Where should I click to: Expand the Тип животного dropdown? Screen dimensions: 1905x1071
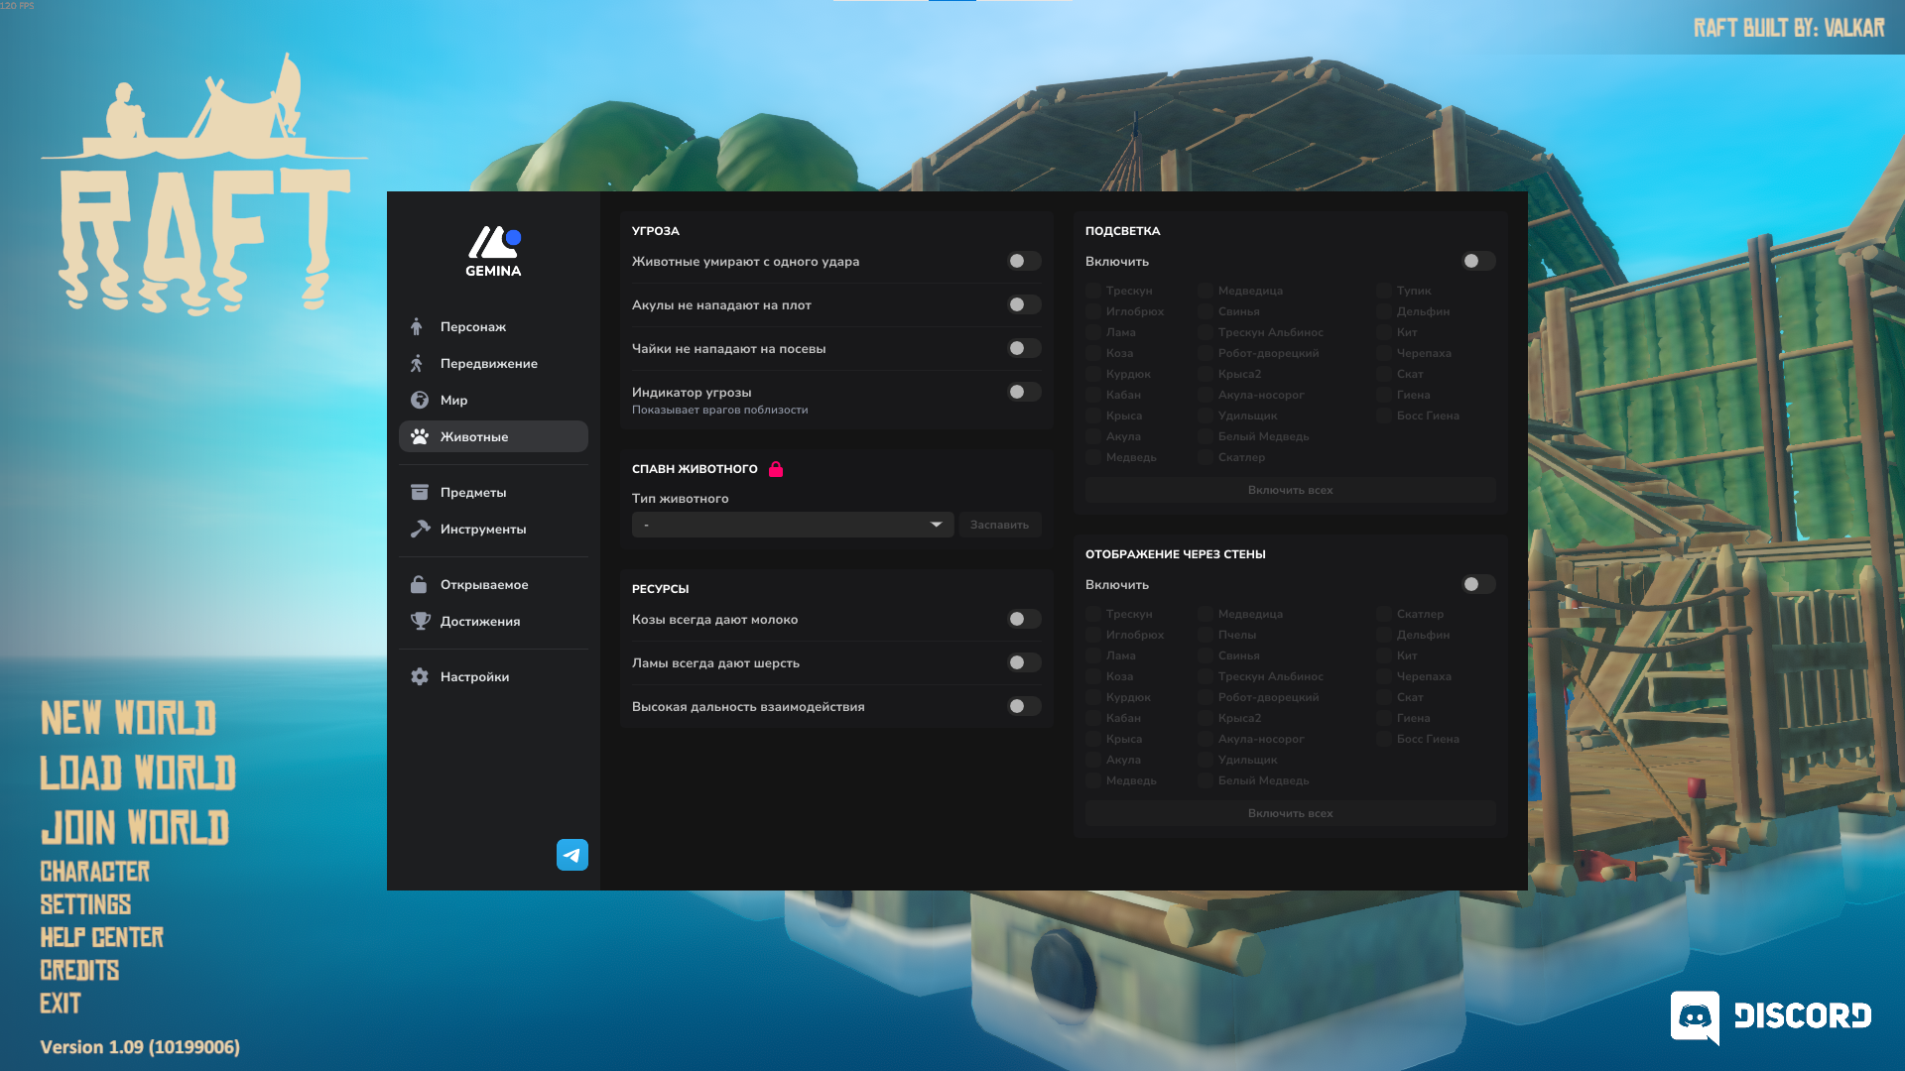[x=792, y=525]
